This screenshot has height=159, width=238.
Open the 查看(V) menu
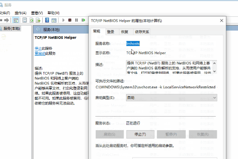coord(37,13)
